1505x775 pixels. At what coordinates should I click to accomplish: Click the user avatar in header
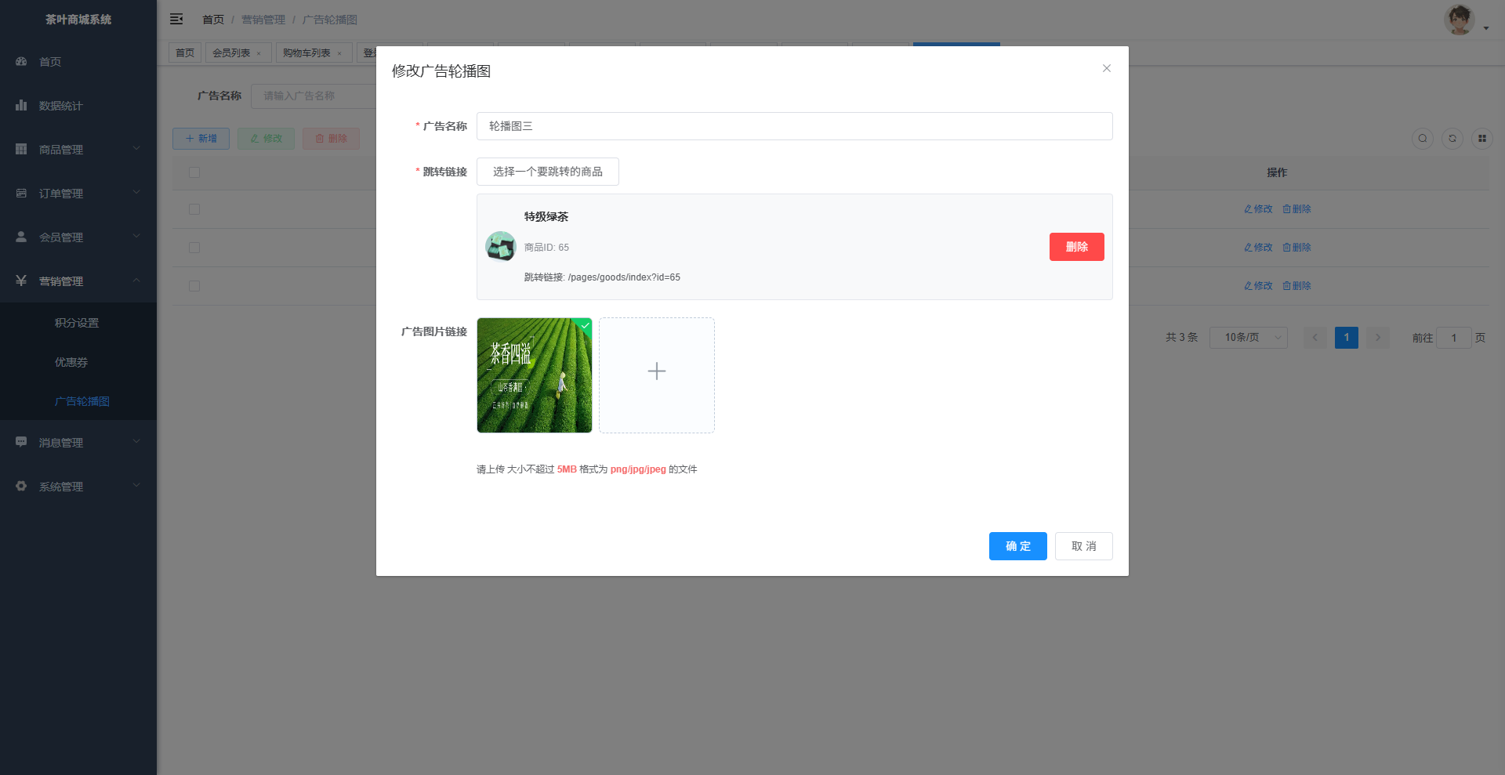click(x=1459, y=20)
